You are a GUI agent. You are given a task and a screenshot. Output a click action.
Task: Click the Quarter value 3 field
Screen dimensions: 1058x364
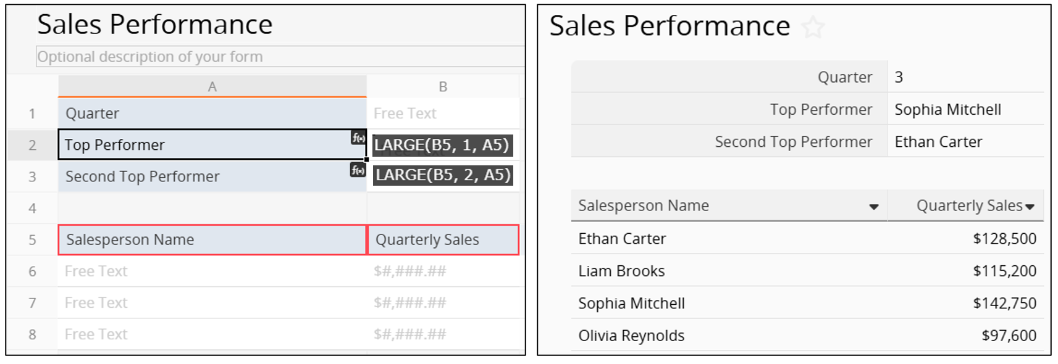coord(965,77)
